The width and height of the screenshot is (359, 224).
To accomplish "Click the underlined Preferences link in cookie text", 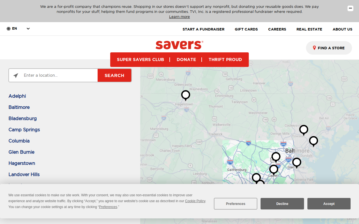I will [x=108, y=207].
